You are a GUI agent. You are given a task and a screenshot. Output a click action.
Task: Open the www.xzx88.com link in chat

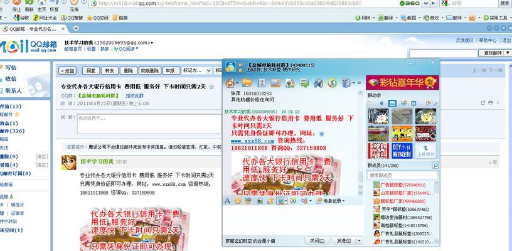[252, 141]
